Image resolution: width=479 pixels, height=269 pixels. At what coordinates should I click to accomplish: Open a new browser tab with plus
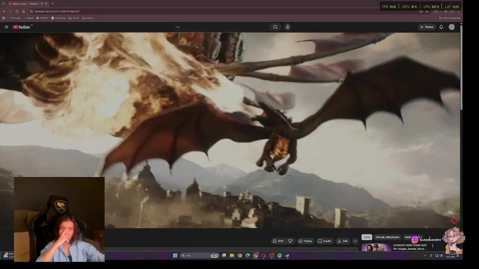(x=52, y=4)
